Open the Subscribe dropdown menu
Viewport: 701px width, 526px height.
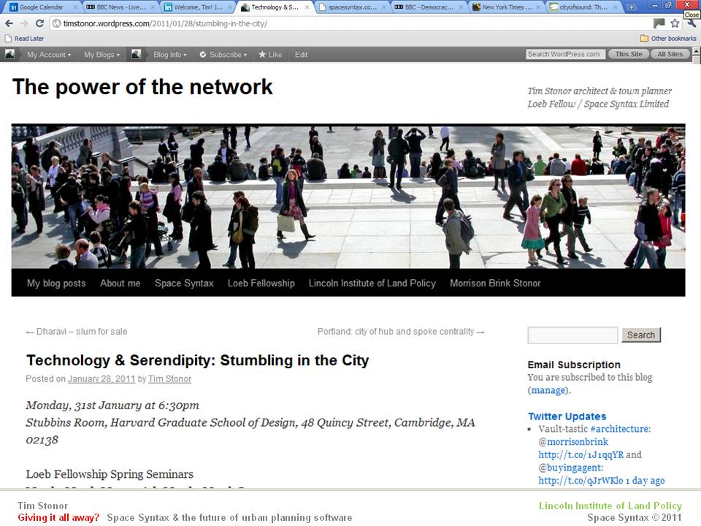225,55
